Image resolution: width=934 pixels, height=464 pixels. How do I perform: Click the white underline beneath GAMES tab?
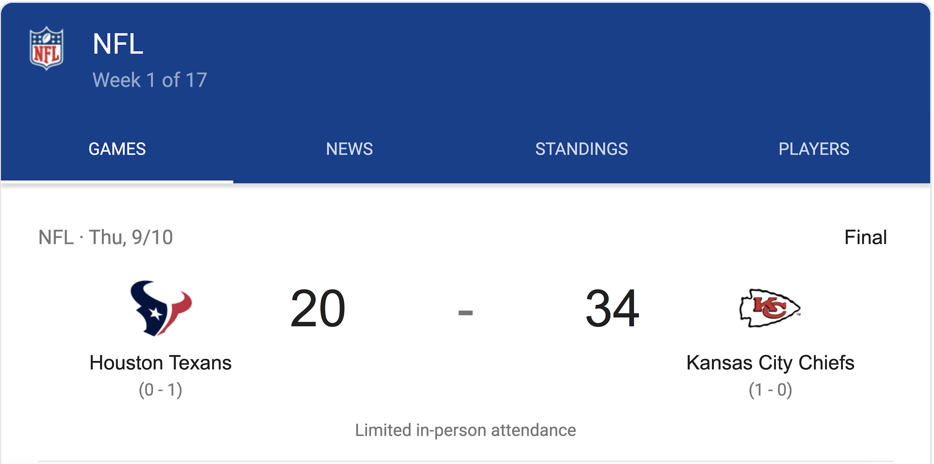[x=117, y=182]
